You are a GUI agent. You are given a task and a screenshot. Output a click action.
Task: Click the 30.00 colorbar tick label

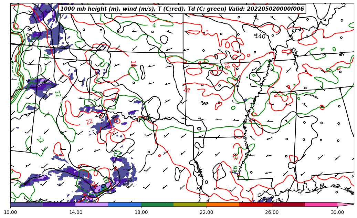pyautogui.click(x=337, y=212)
